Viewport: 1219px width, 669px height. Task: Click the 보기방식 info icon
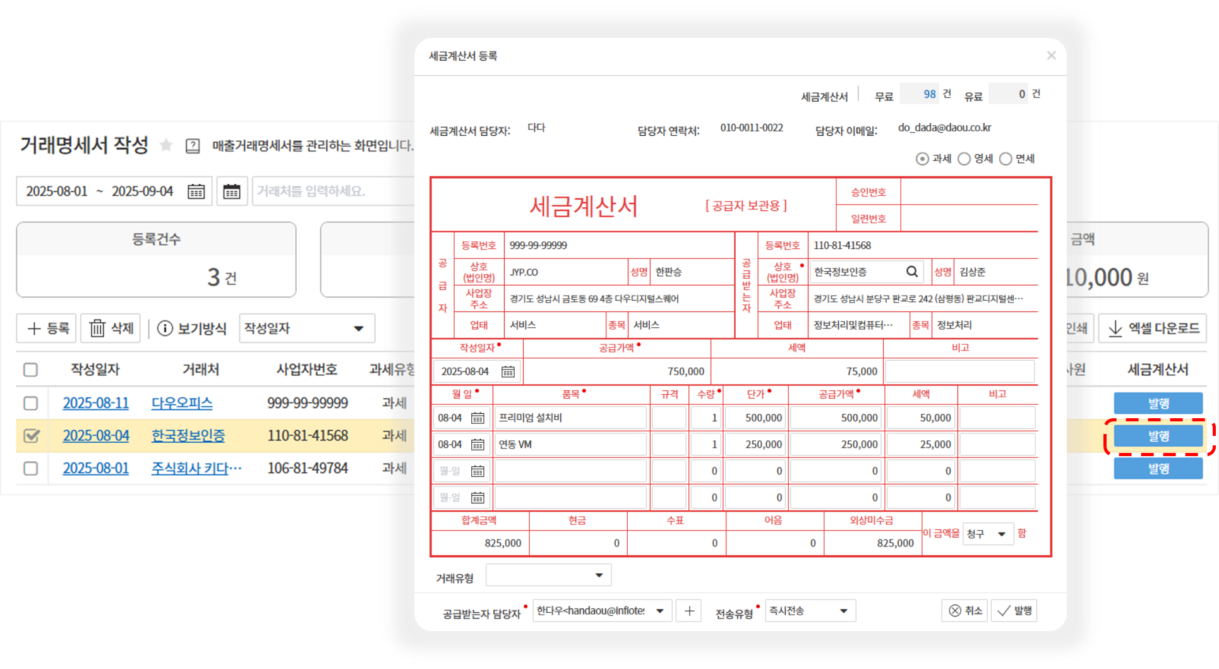click(x=164, y=328)
